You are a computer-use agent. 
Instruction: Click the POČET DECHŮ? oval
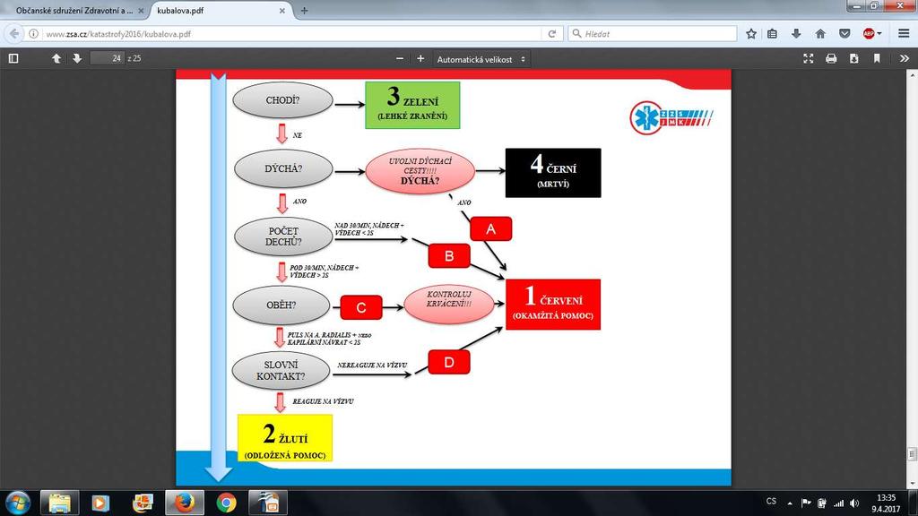pos(283,236)
